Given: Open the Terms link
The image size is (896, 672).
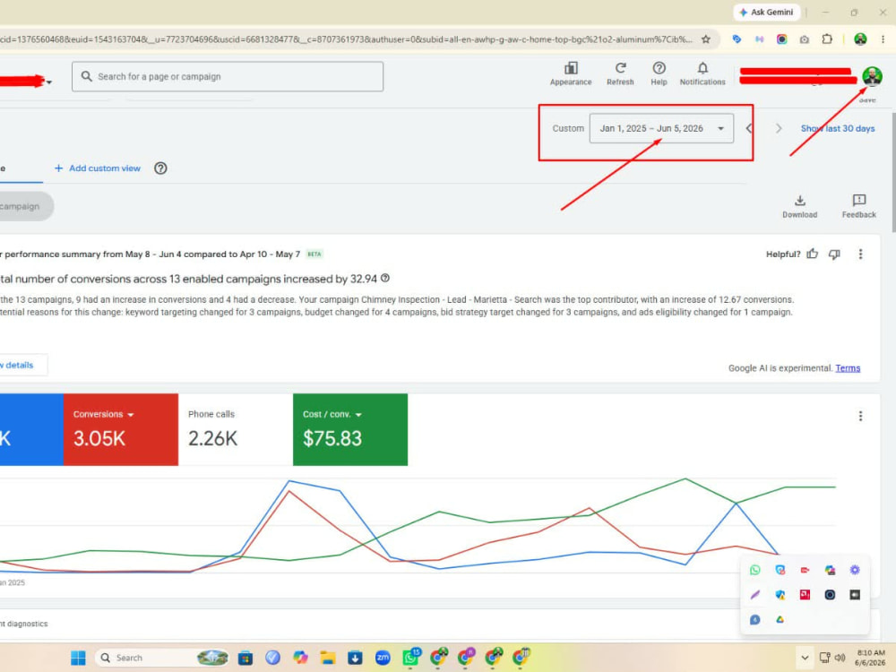Looking at the screenshot, I should tap(848, 368).
